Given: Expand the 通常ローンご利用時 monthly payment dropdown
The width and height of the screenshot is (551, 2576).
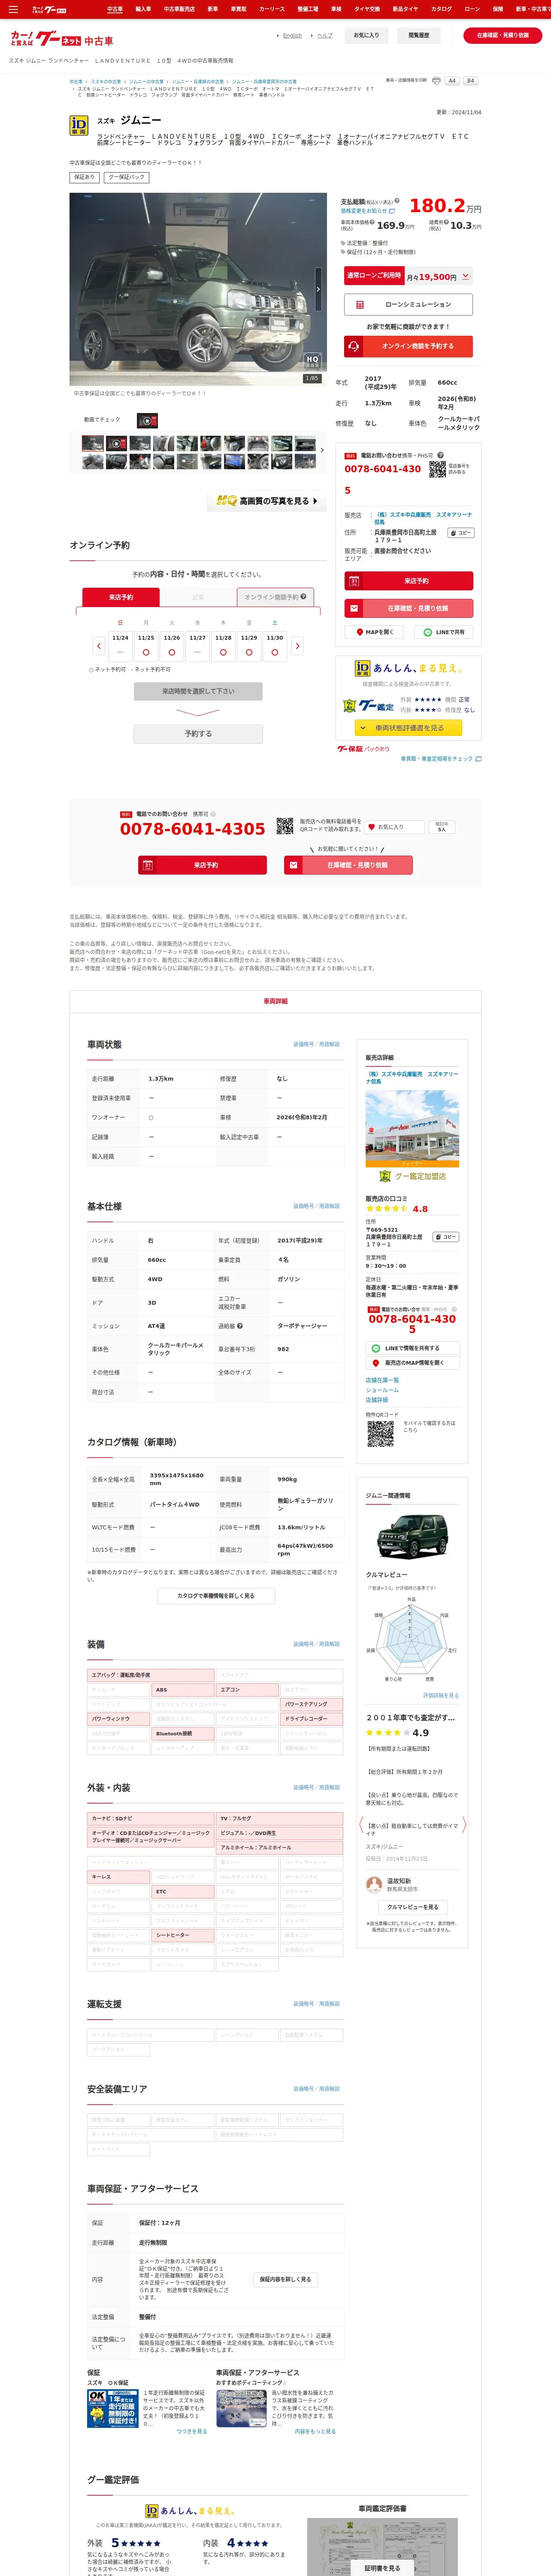Looking at the screenshot, I should pos(465,276).
